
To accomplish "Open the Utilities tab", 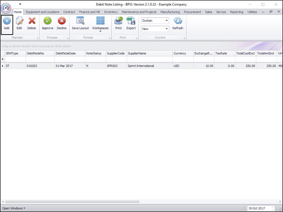I will click(252, 12).
